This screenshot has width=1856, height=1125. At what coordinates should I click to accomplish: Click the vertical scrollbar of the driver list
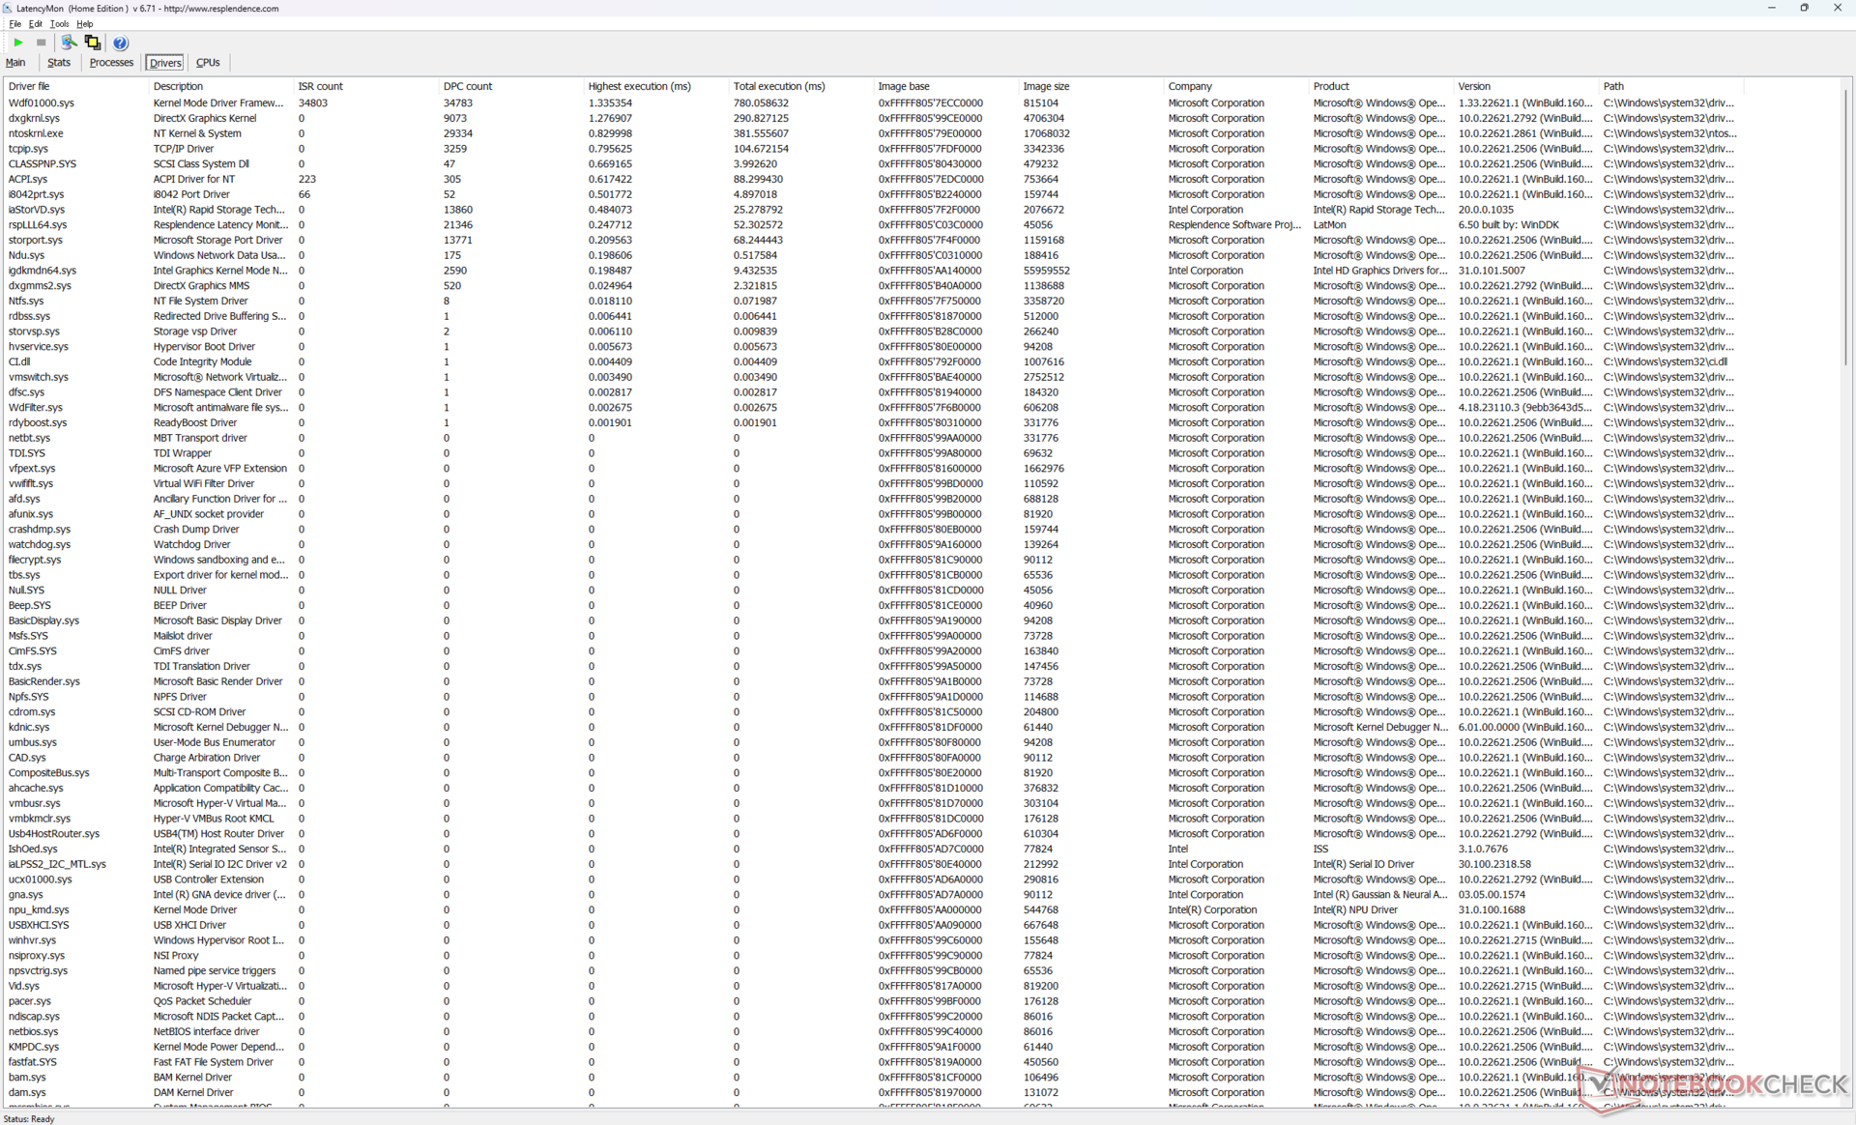tap(1845, 227)
